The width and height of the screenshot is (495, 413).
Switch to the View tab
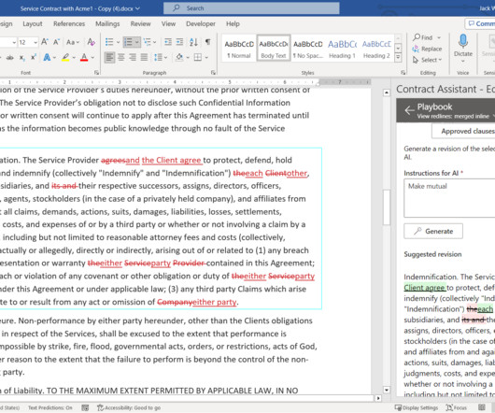(168, 24)
